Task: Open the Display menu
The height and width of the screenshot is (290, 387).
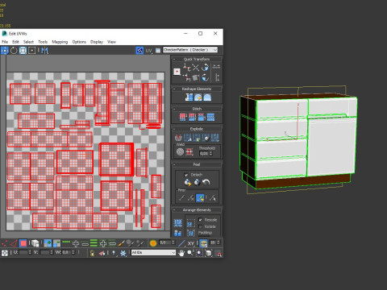Action: point(97,42)
